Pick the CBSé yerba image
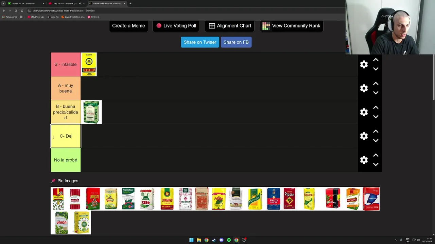 147,199
